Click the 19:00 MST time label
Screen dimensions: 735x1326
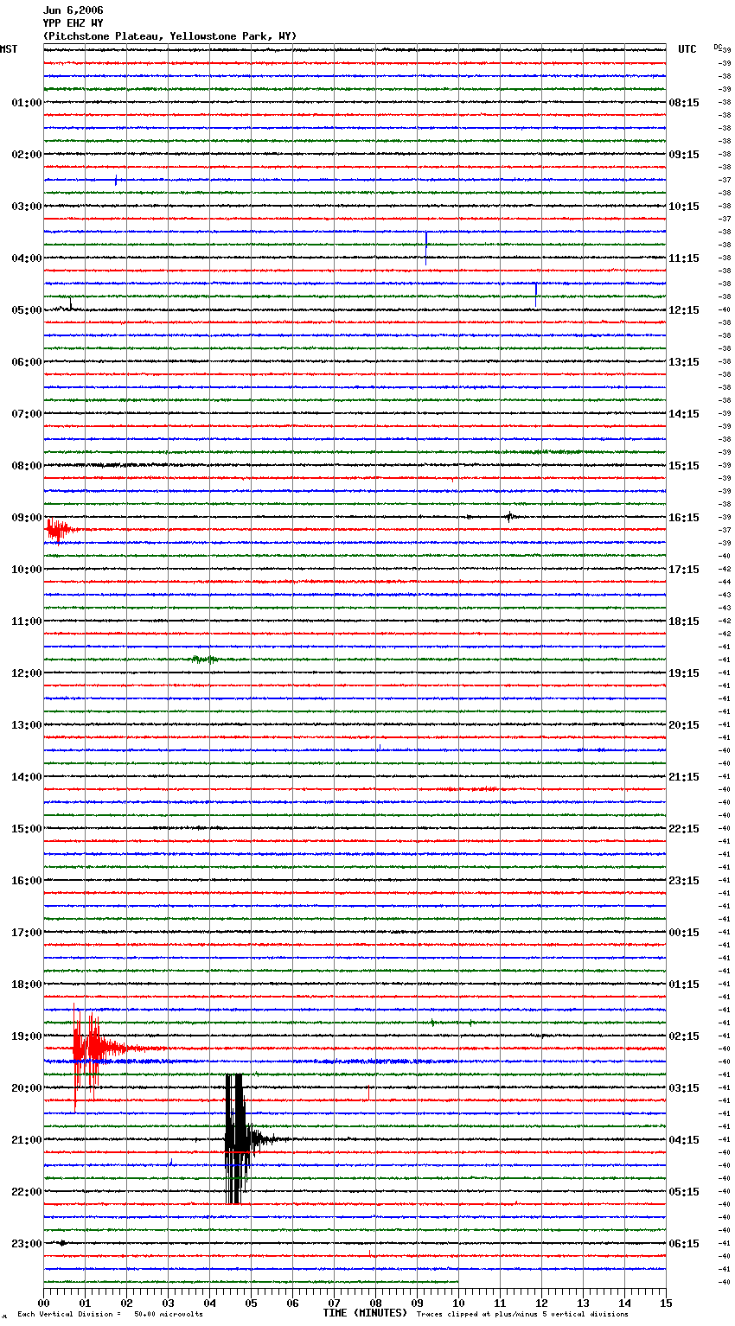coord(26,1036)
